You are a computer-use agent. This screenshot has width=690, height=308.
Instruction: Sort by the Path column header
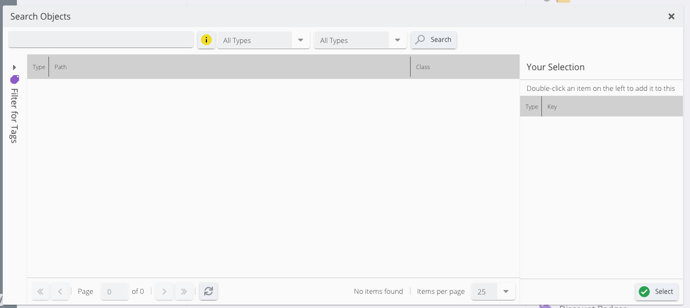pyautogui.click(x=229, y=67)
